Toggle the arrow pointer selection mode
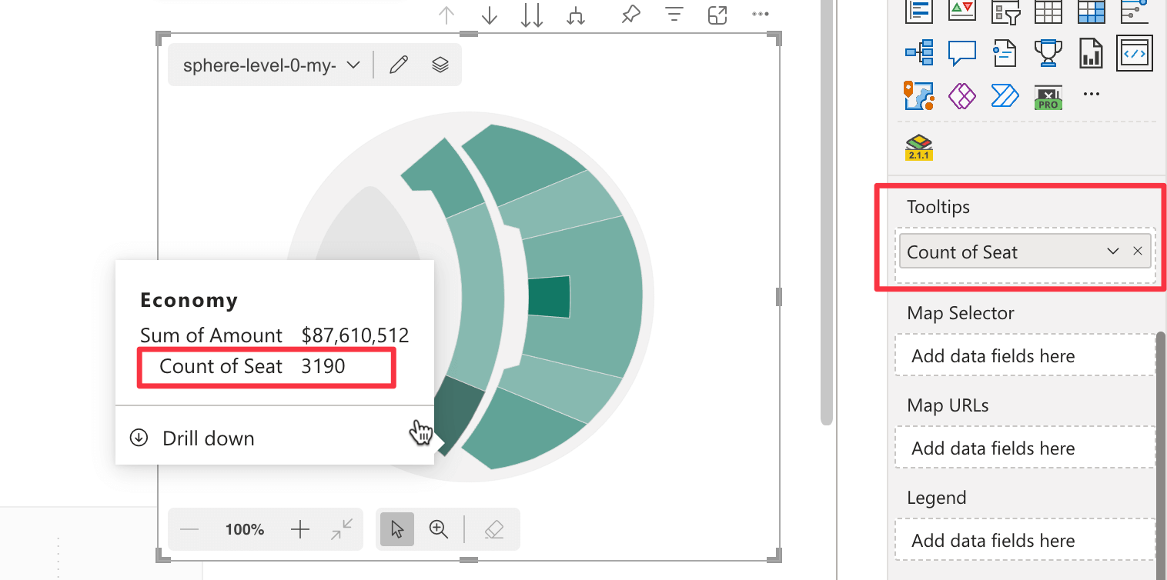 [x=397, y=529]
